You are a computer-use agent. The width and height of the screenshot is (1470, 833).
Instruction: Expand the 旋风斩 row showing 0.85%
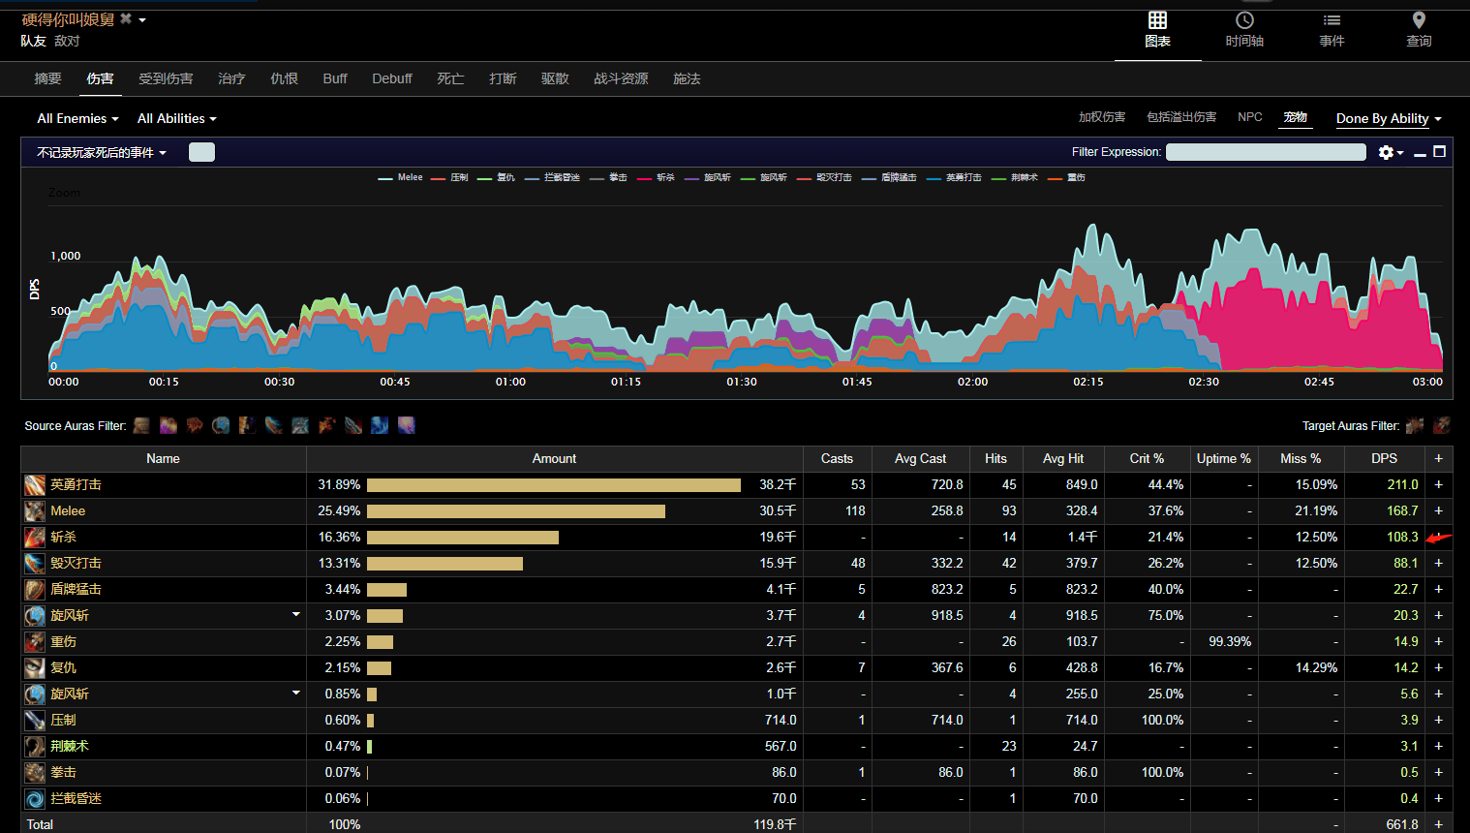pos(296,693)
